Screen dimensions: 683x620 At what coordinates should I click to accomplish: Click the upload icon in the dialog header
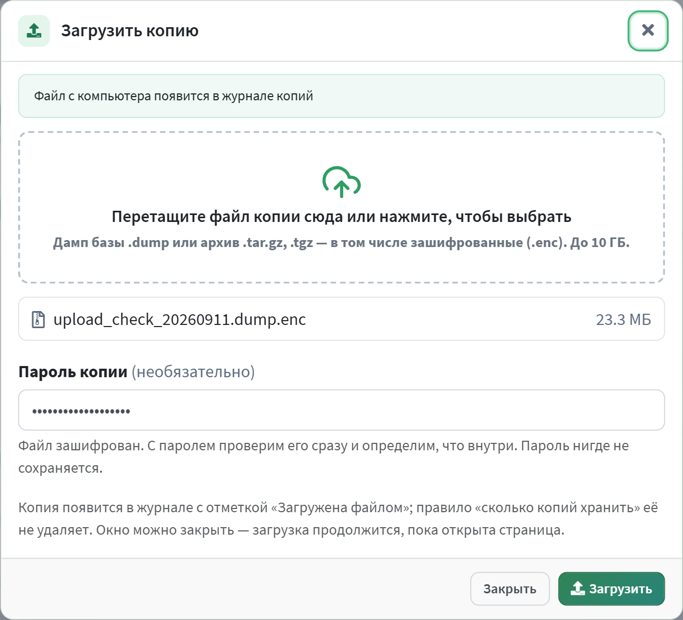pos(34,31)
